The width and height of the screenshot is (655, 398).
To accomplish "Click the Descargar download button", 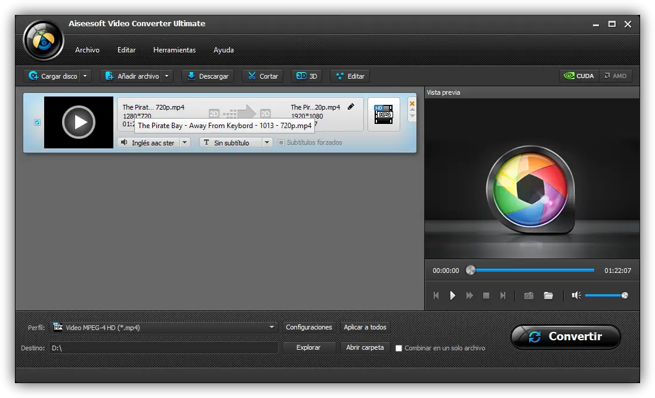I will [208, 76].
